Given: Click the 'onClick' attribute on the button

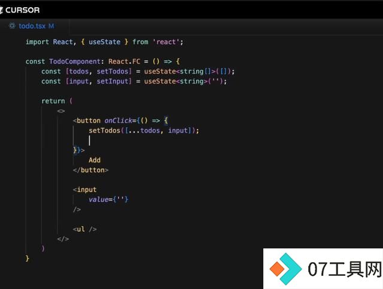Looking at the screenshot, I should [x=118, y=121].
